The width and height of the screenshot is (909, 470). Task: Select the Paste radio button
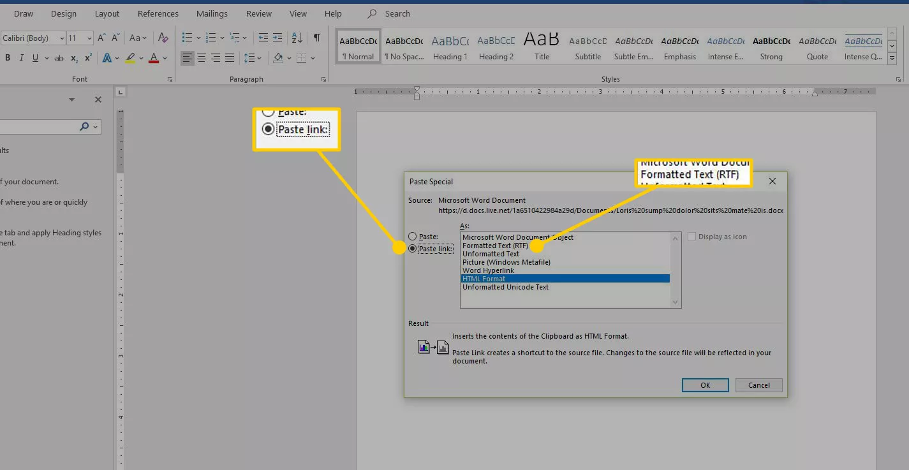(413, 237)
